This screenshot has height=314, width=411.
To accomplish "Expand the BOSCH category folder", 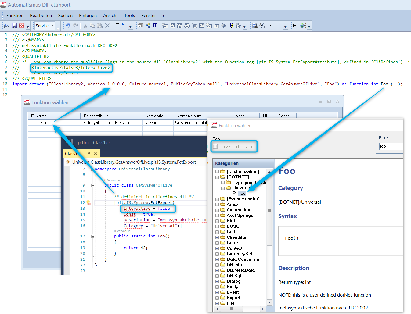I will [217, 227].
